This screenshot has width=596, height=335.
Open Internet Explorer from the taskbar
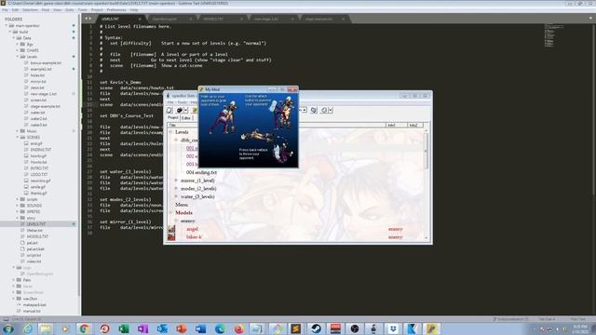click(x=27, y=328)
